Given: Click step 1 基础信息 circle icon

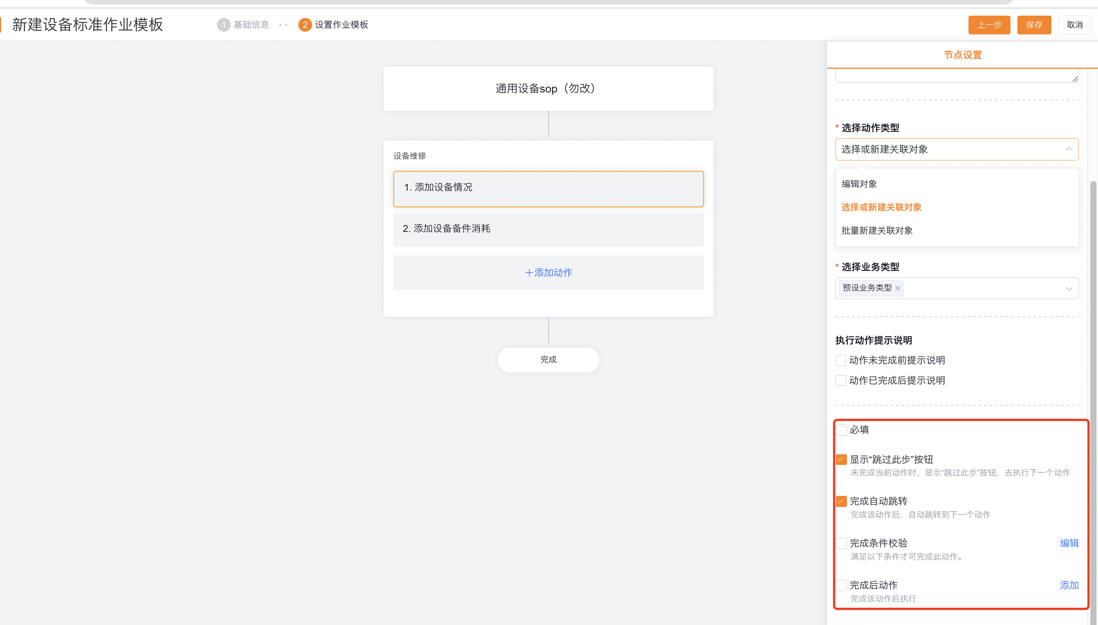Looking at the screenshot, I should (223, 25).
